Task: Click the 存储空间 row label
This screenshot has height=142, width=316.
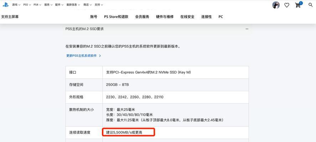Action: click(76, 85)
